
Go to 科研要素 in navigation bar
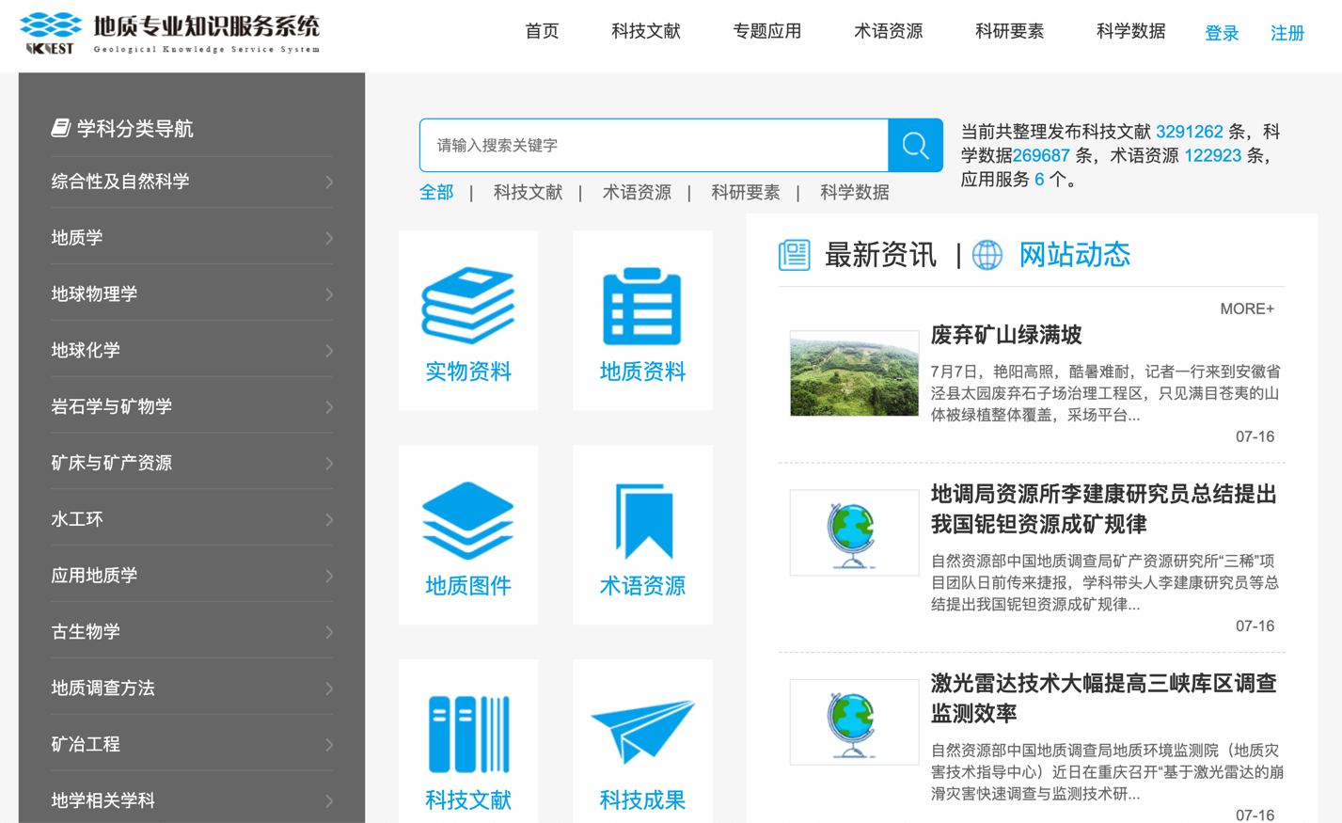1009,31
